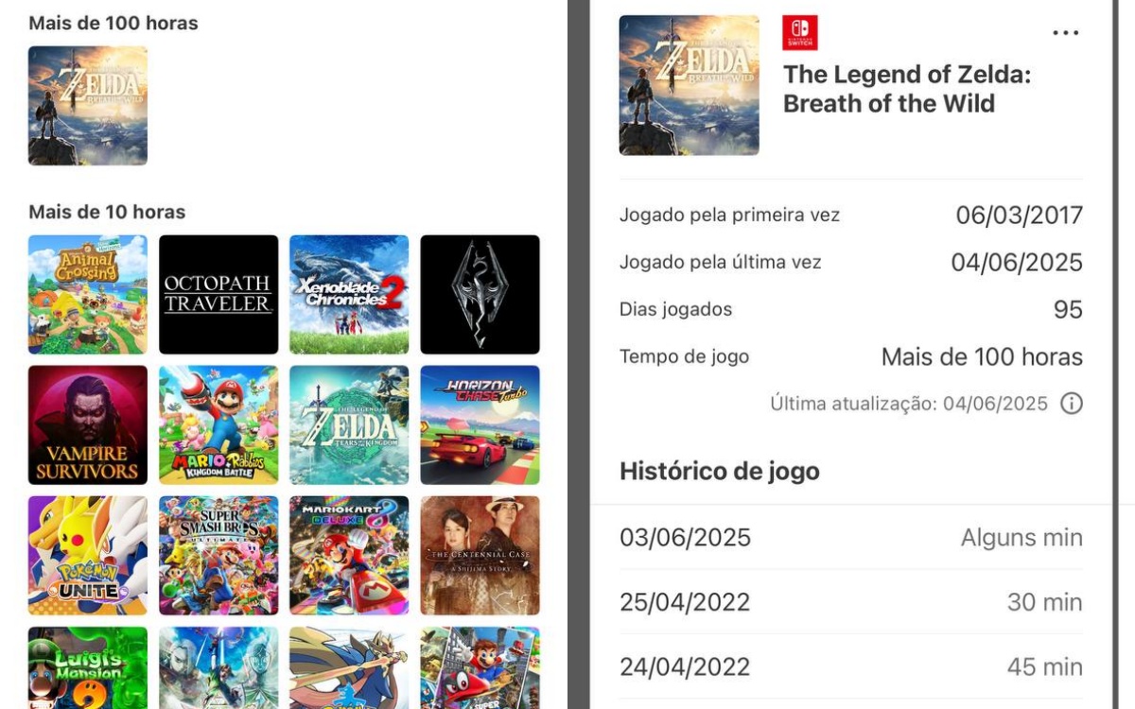
Task: Open Mario Kart 8 Deluxe
Action: pyautogui.click(x=349, y=555)
